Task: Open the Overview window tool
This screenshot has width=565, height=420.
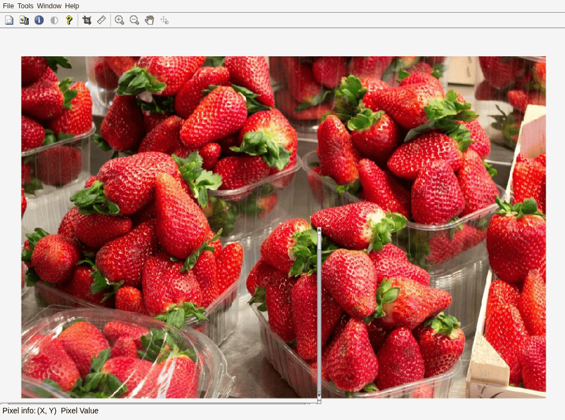Action: [x=9, y=20]
